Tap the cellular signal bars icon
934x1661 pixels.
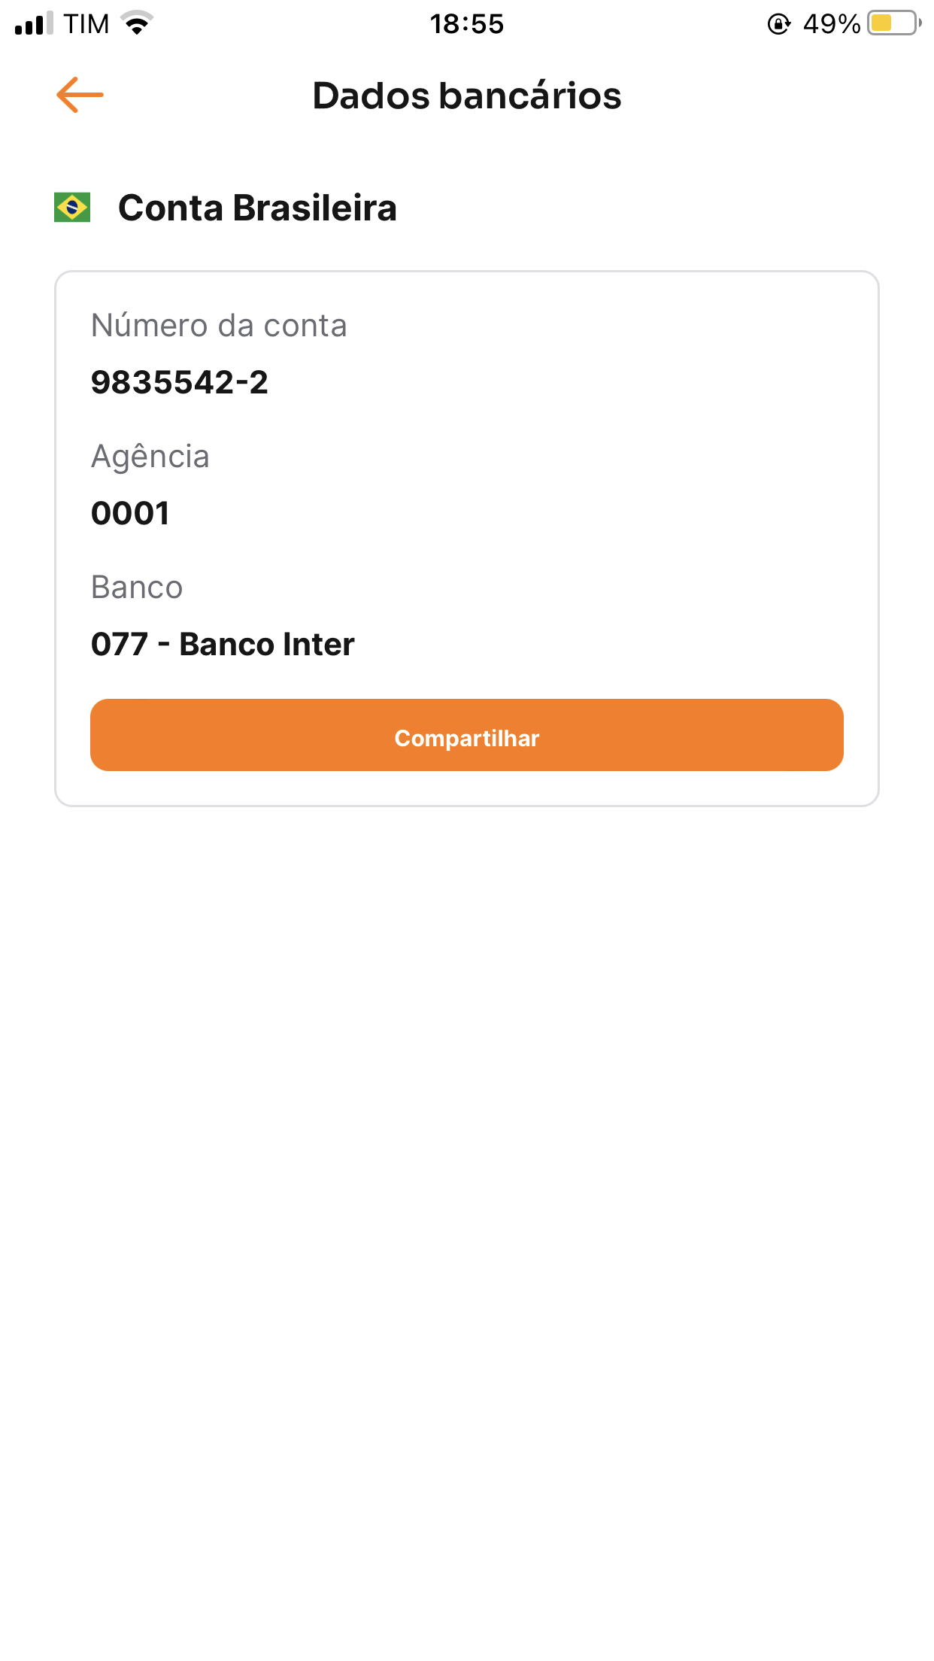[x=34, y=23]
